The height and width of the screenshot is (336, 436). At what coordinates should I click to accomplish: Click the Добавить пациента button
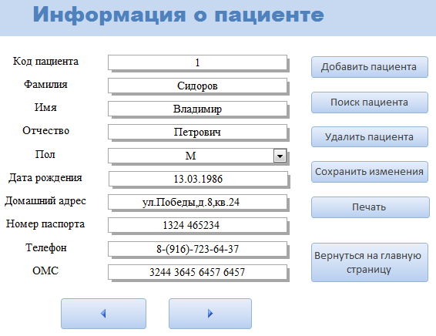coord(369,67)
